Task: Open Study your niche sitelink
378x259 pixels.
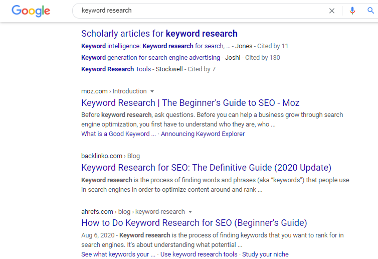Action: [265, 254]
